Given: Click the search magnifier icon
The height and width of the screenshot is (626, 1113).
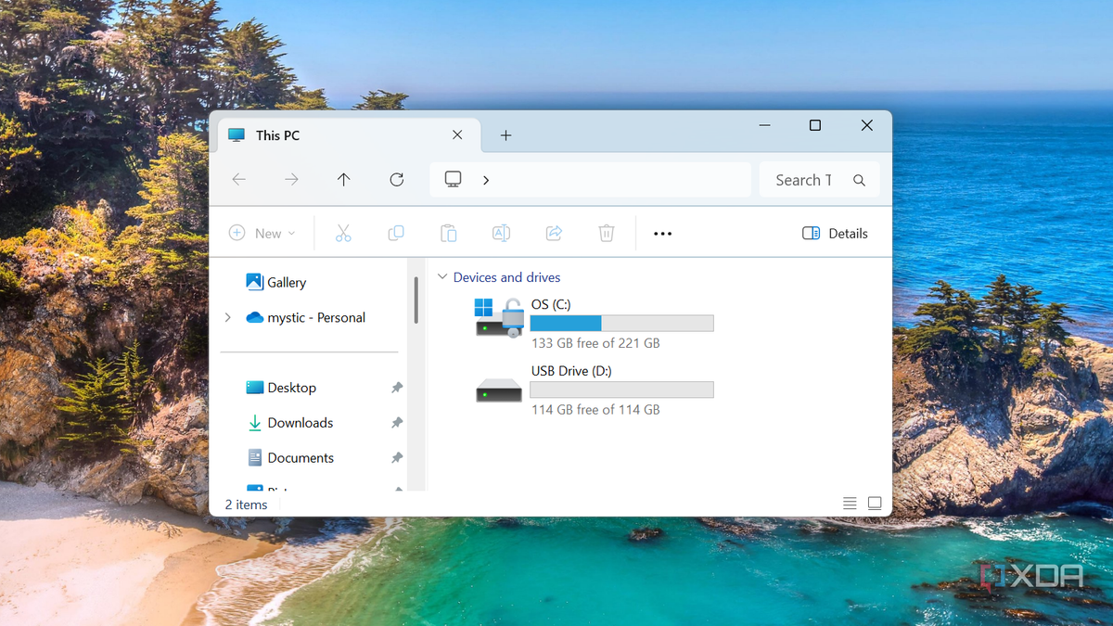Looking at the screenshot, I should [x=859, y=181].
